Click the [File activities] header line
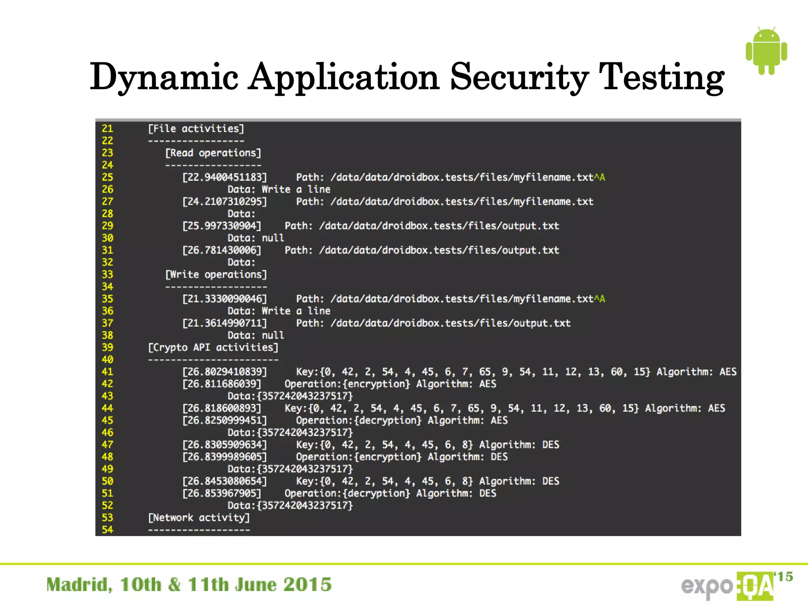 (196, 129)
